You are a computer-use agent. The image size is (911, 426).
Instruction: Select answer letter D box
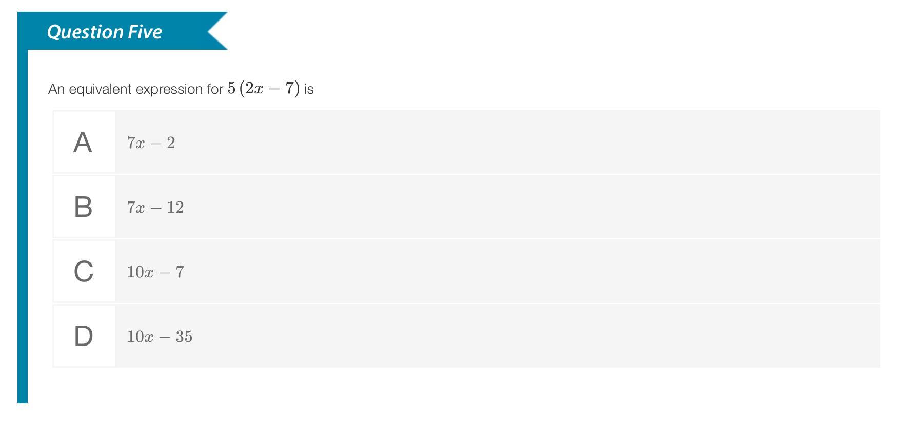pyautogui.click(x=84, y=336)
